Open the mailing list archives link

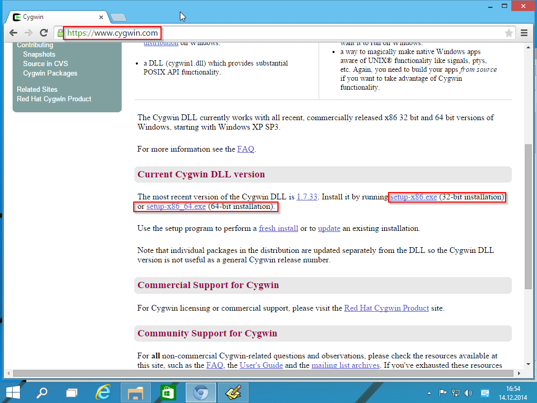pos(345,365)
